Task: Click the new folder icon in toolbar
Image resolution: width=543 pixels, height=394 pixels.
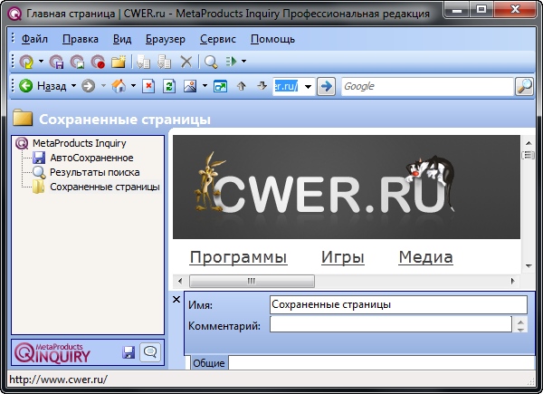Action: [x=118, y=62]
